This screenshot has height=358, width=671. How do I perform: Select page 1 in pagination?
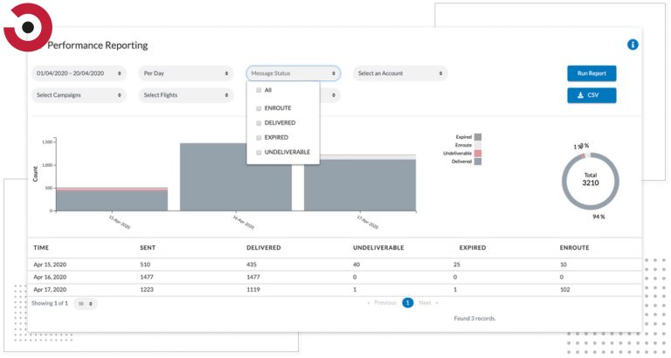click(408, 303)
